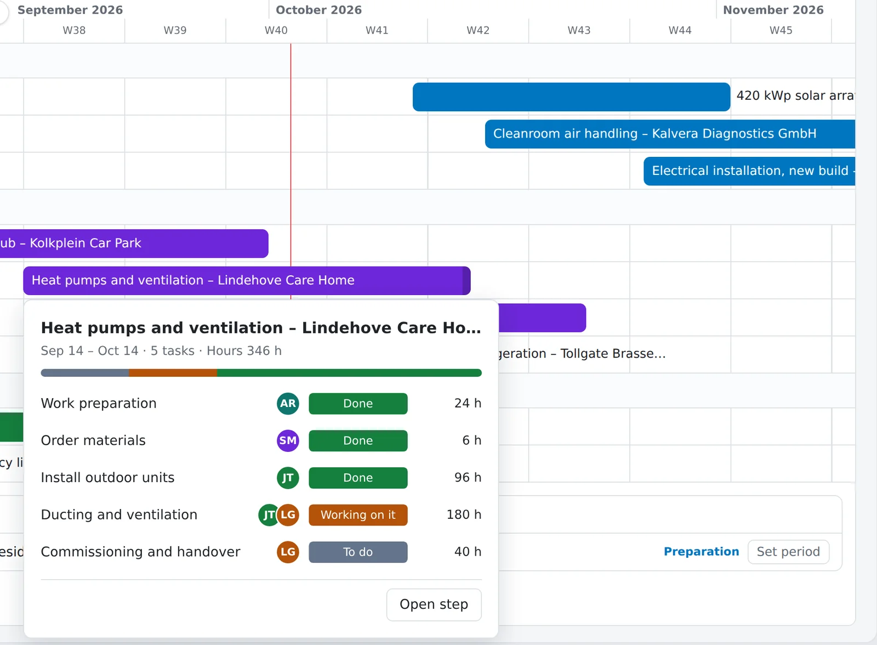Click the Install outdoor units task name
Screen dimensions: 877x645
click(x=107, y=478)
